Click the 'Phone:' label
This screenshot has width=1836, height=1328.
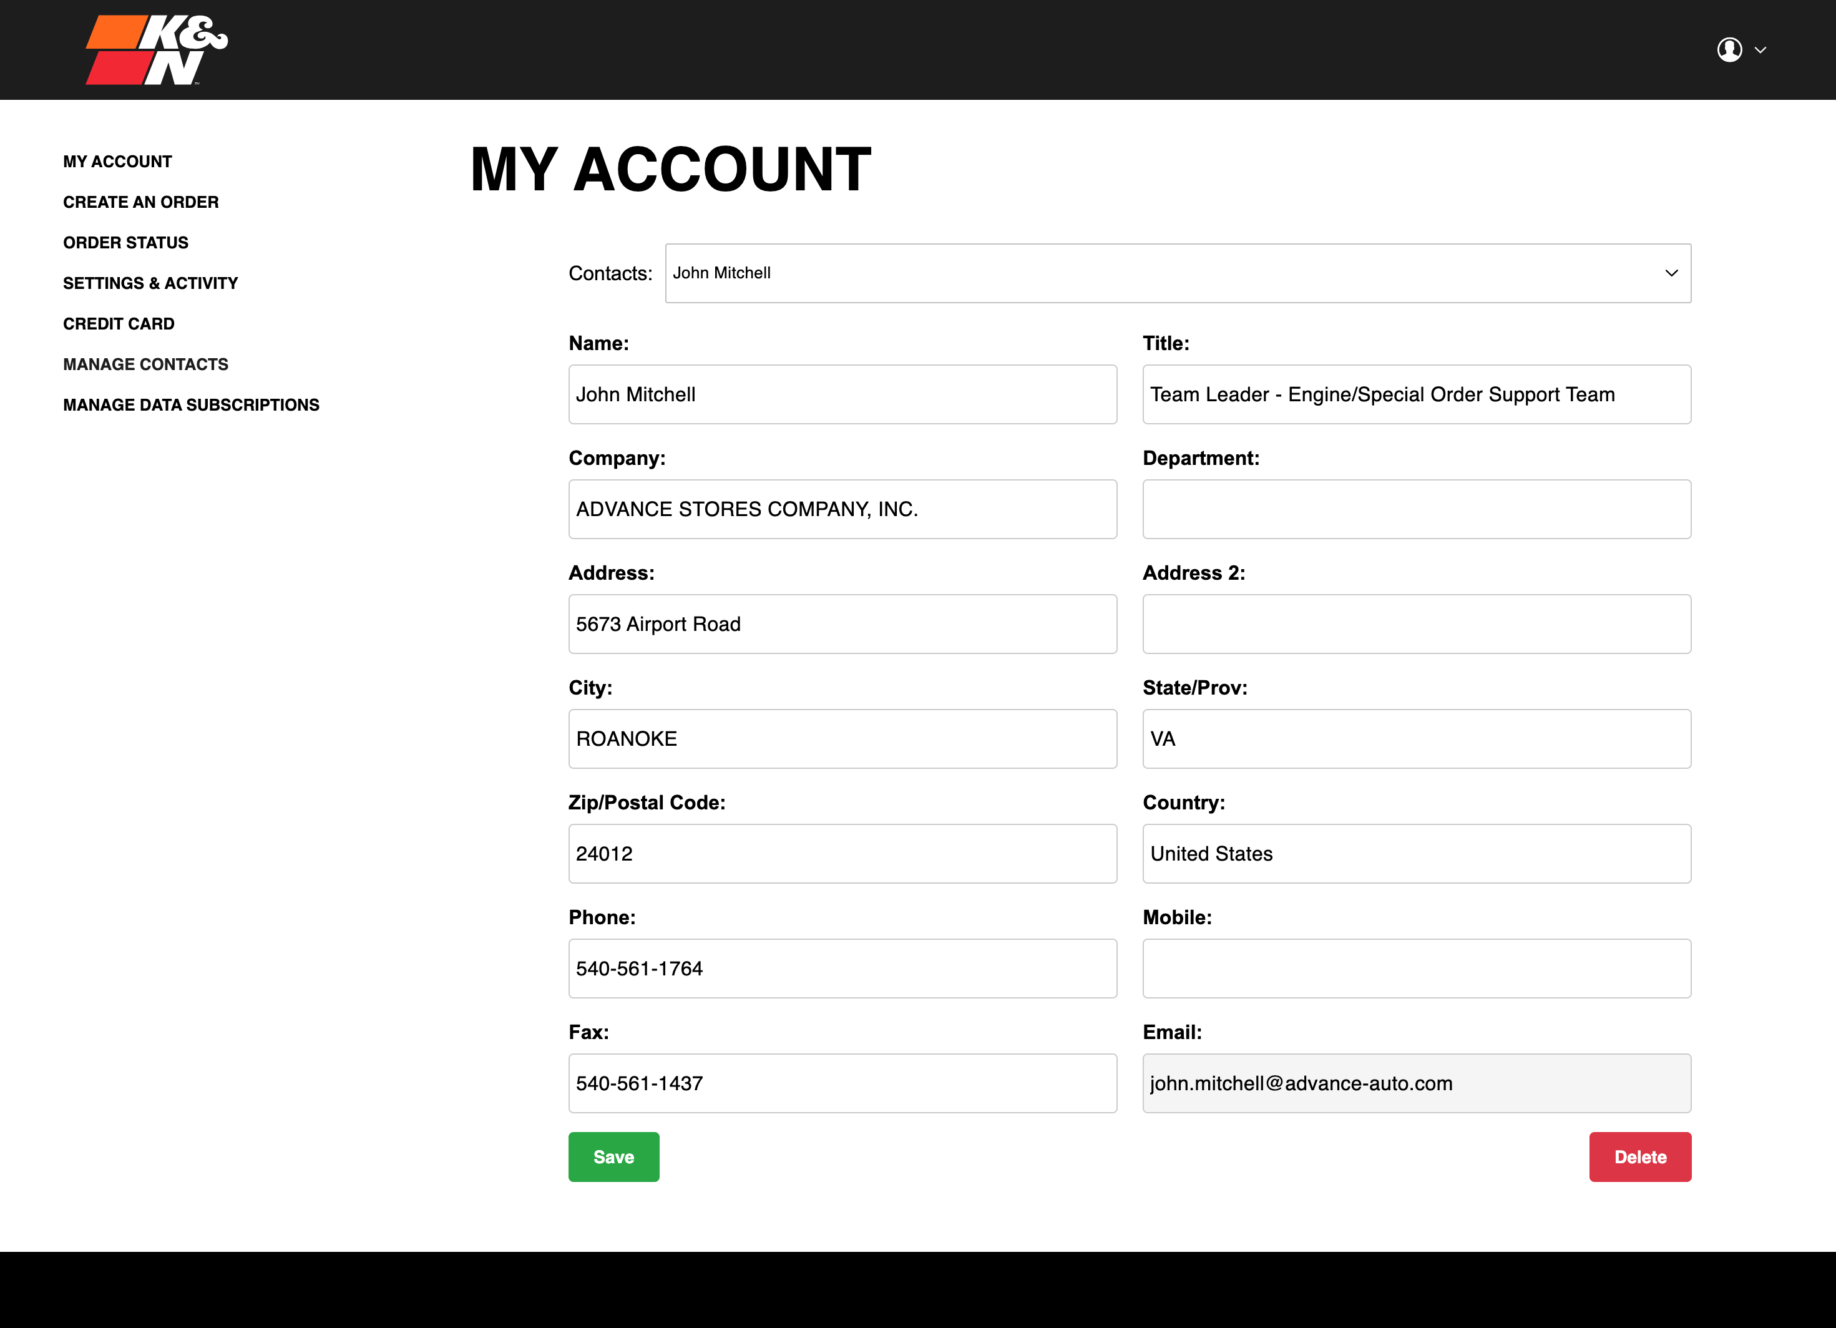pyautogui.click(x=602, y=917)
